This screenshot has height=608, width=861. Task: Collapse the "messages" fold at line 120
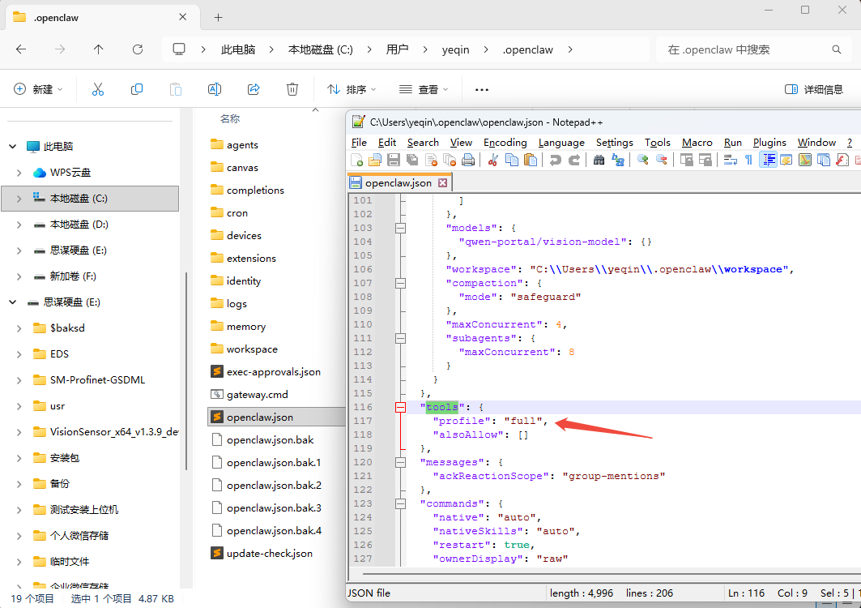(401, 462)
